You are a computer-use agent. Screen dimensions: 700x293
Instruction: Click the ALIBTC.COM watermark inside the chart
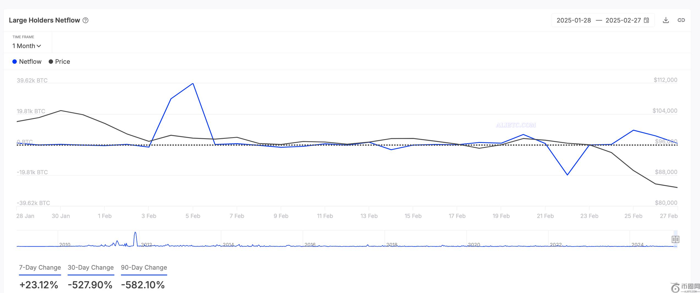coord(516,125)
